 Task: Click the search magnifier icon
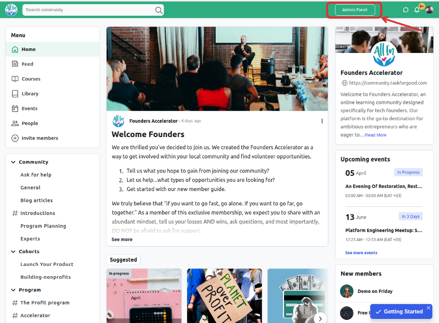(x=159, y=10)
